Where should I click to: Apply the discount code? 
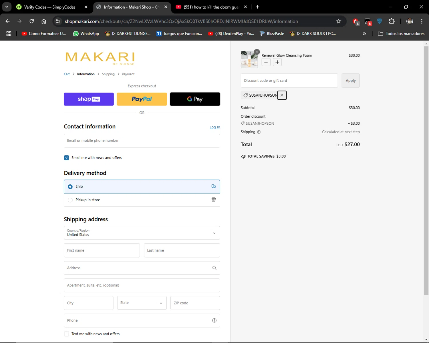[351, 81]
